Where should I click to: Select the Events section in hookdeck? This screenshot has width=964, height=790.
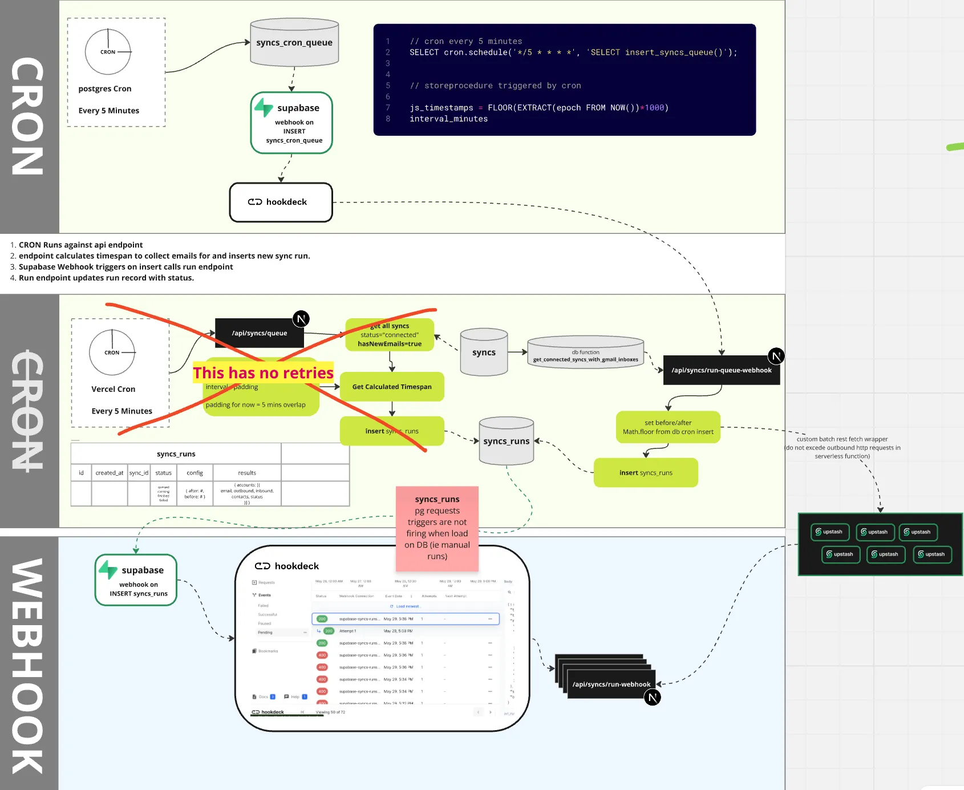coord(265,595)
